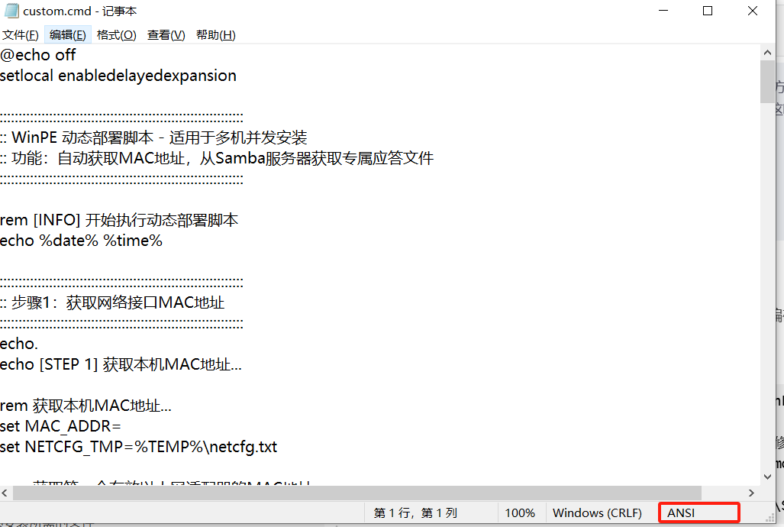Close the custom.cmd Notepad window
The width and height of the screenshot is (784, 527).
coord(753,11)
